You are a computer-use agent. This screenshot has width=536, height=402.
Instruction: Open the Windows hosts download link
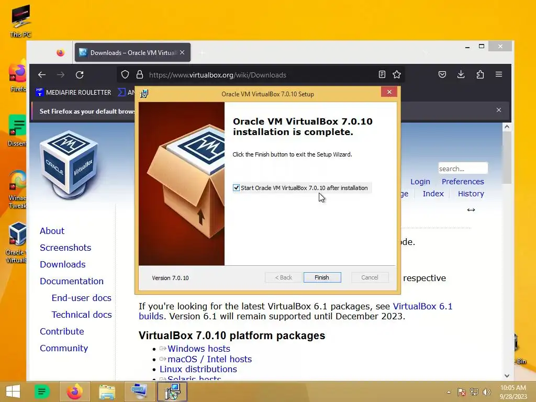coord(198,349)
